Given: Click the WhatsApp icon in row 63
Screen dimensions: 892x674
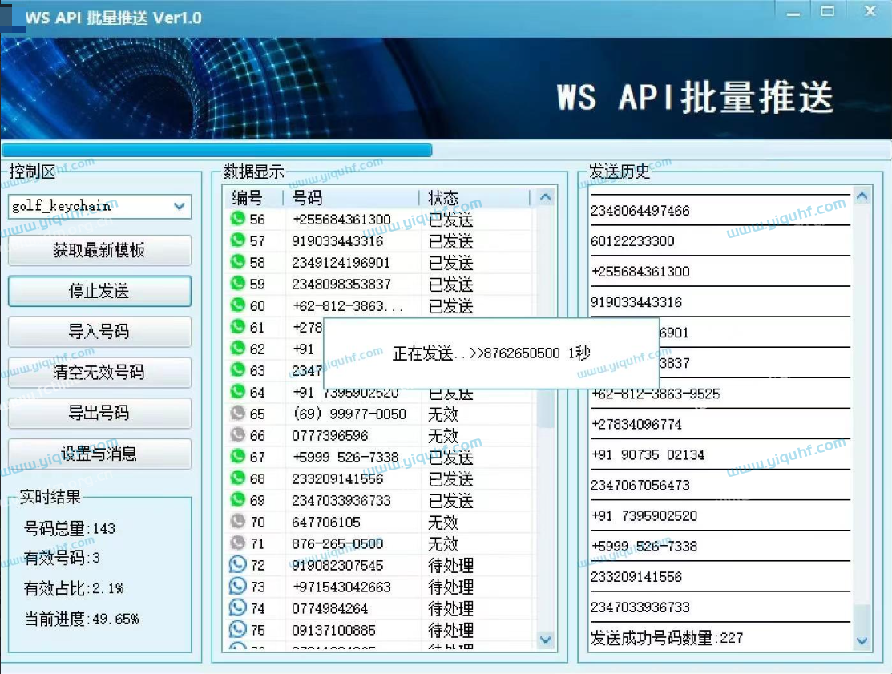Looking at the screenshot, I should click(238, 369).
